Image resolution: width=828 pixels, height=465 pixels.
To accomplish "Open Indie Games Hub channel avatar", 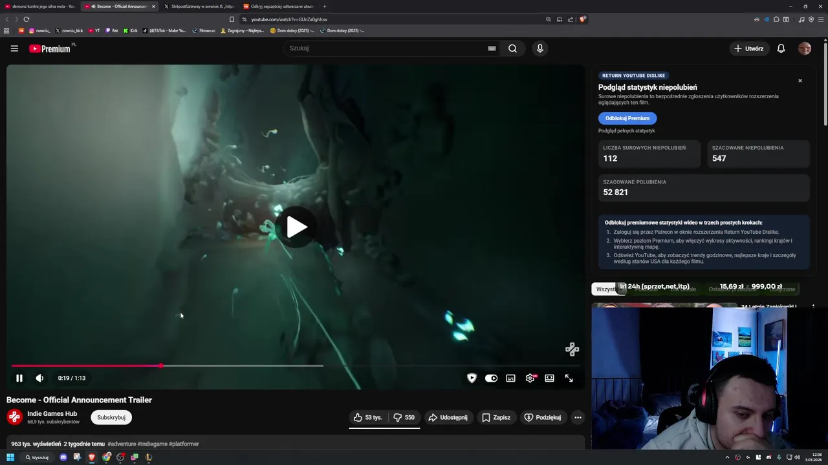I will (14, 417).
